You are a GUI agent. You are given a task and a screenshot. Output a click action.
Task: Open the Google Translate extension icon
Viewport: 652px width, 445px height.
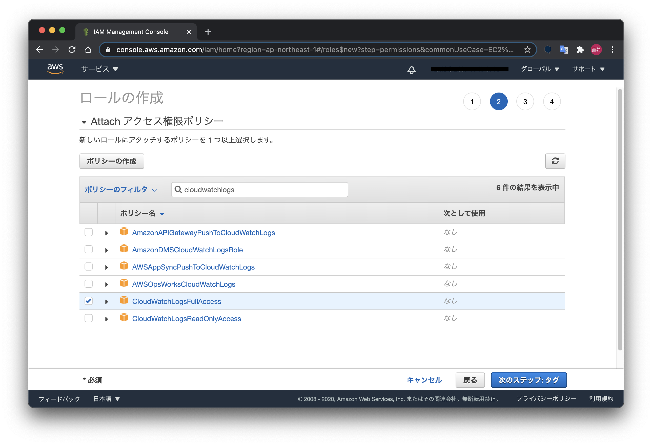[564, 50]
